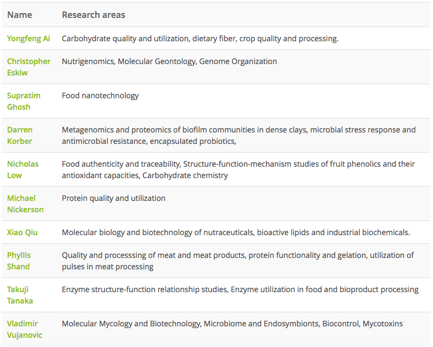
Task: Select the Darren Korber link
Action: 20,135
